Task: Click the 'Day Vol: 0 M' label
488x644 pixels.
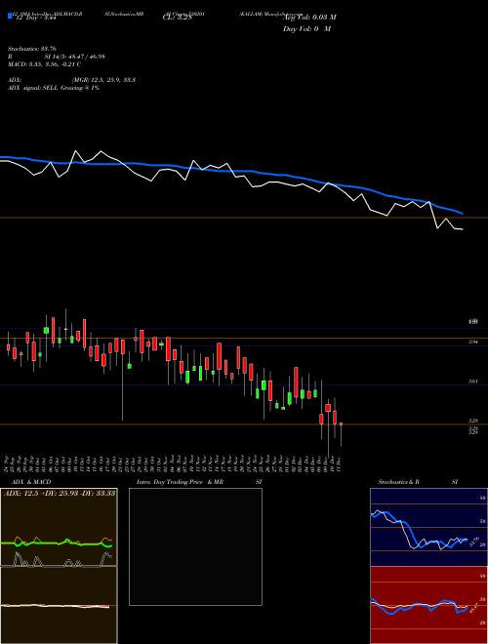Action: 306,29
